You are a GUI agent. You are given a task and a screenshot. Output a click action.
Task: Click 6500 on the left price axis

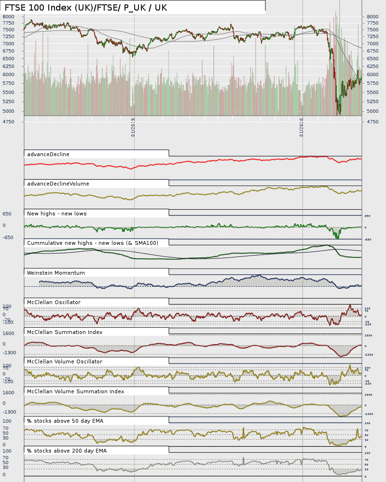pos(8,59)
